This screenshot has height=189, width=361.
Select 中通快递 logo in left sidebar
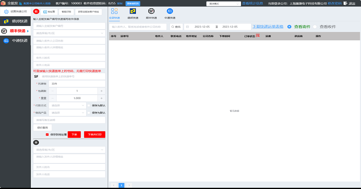tap(6, 40)
